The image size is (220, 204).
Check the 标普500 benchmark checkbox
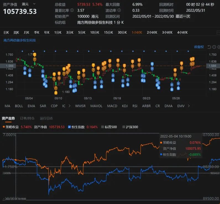(103, 127)
